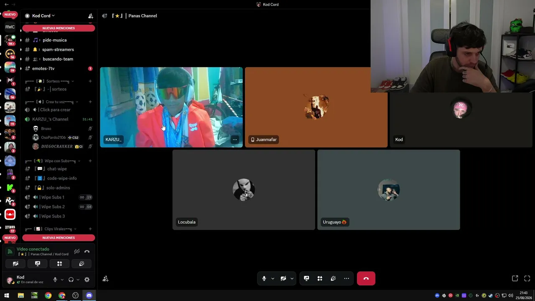Start an activity from the call control bar
This screenshot has height=301, width=535.
(320, 278)
